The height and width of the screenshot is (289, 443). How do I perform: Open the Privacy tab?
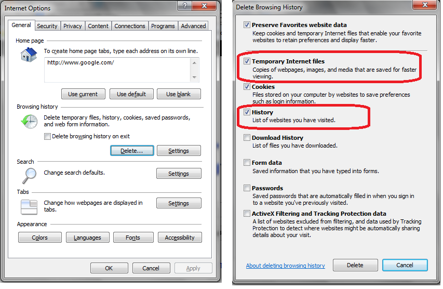pos(73,26)
